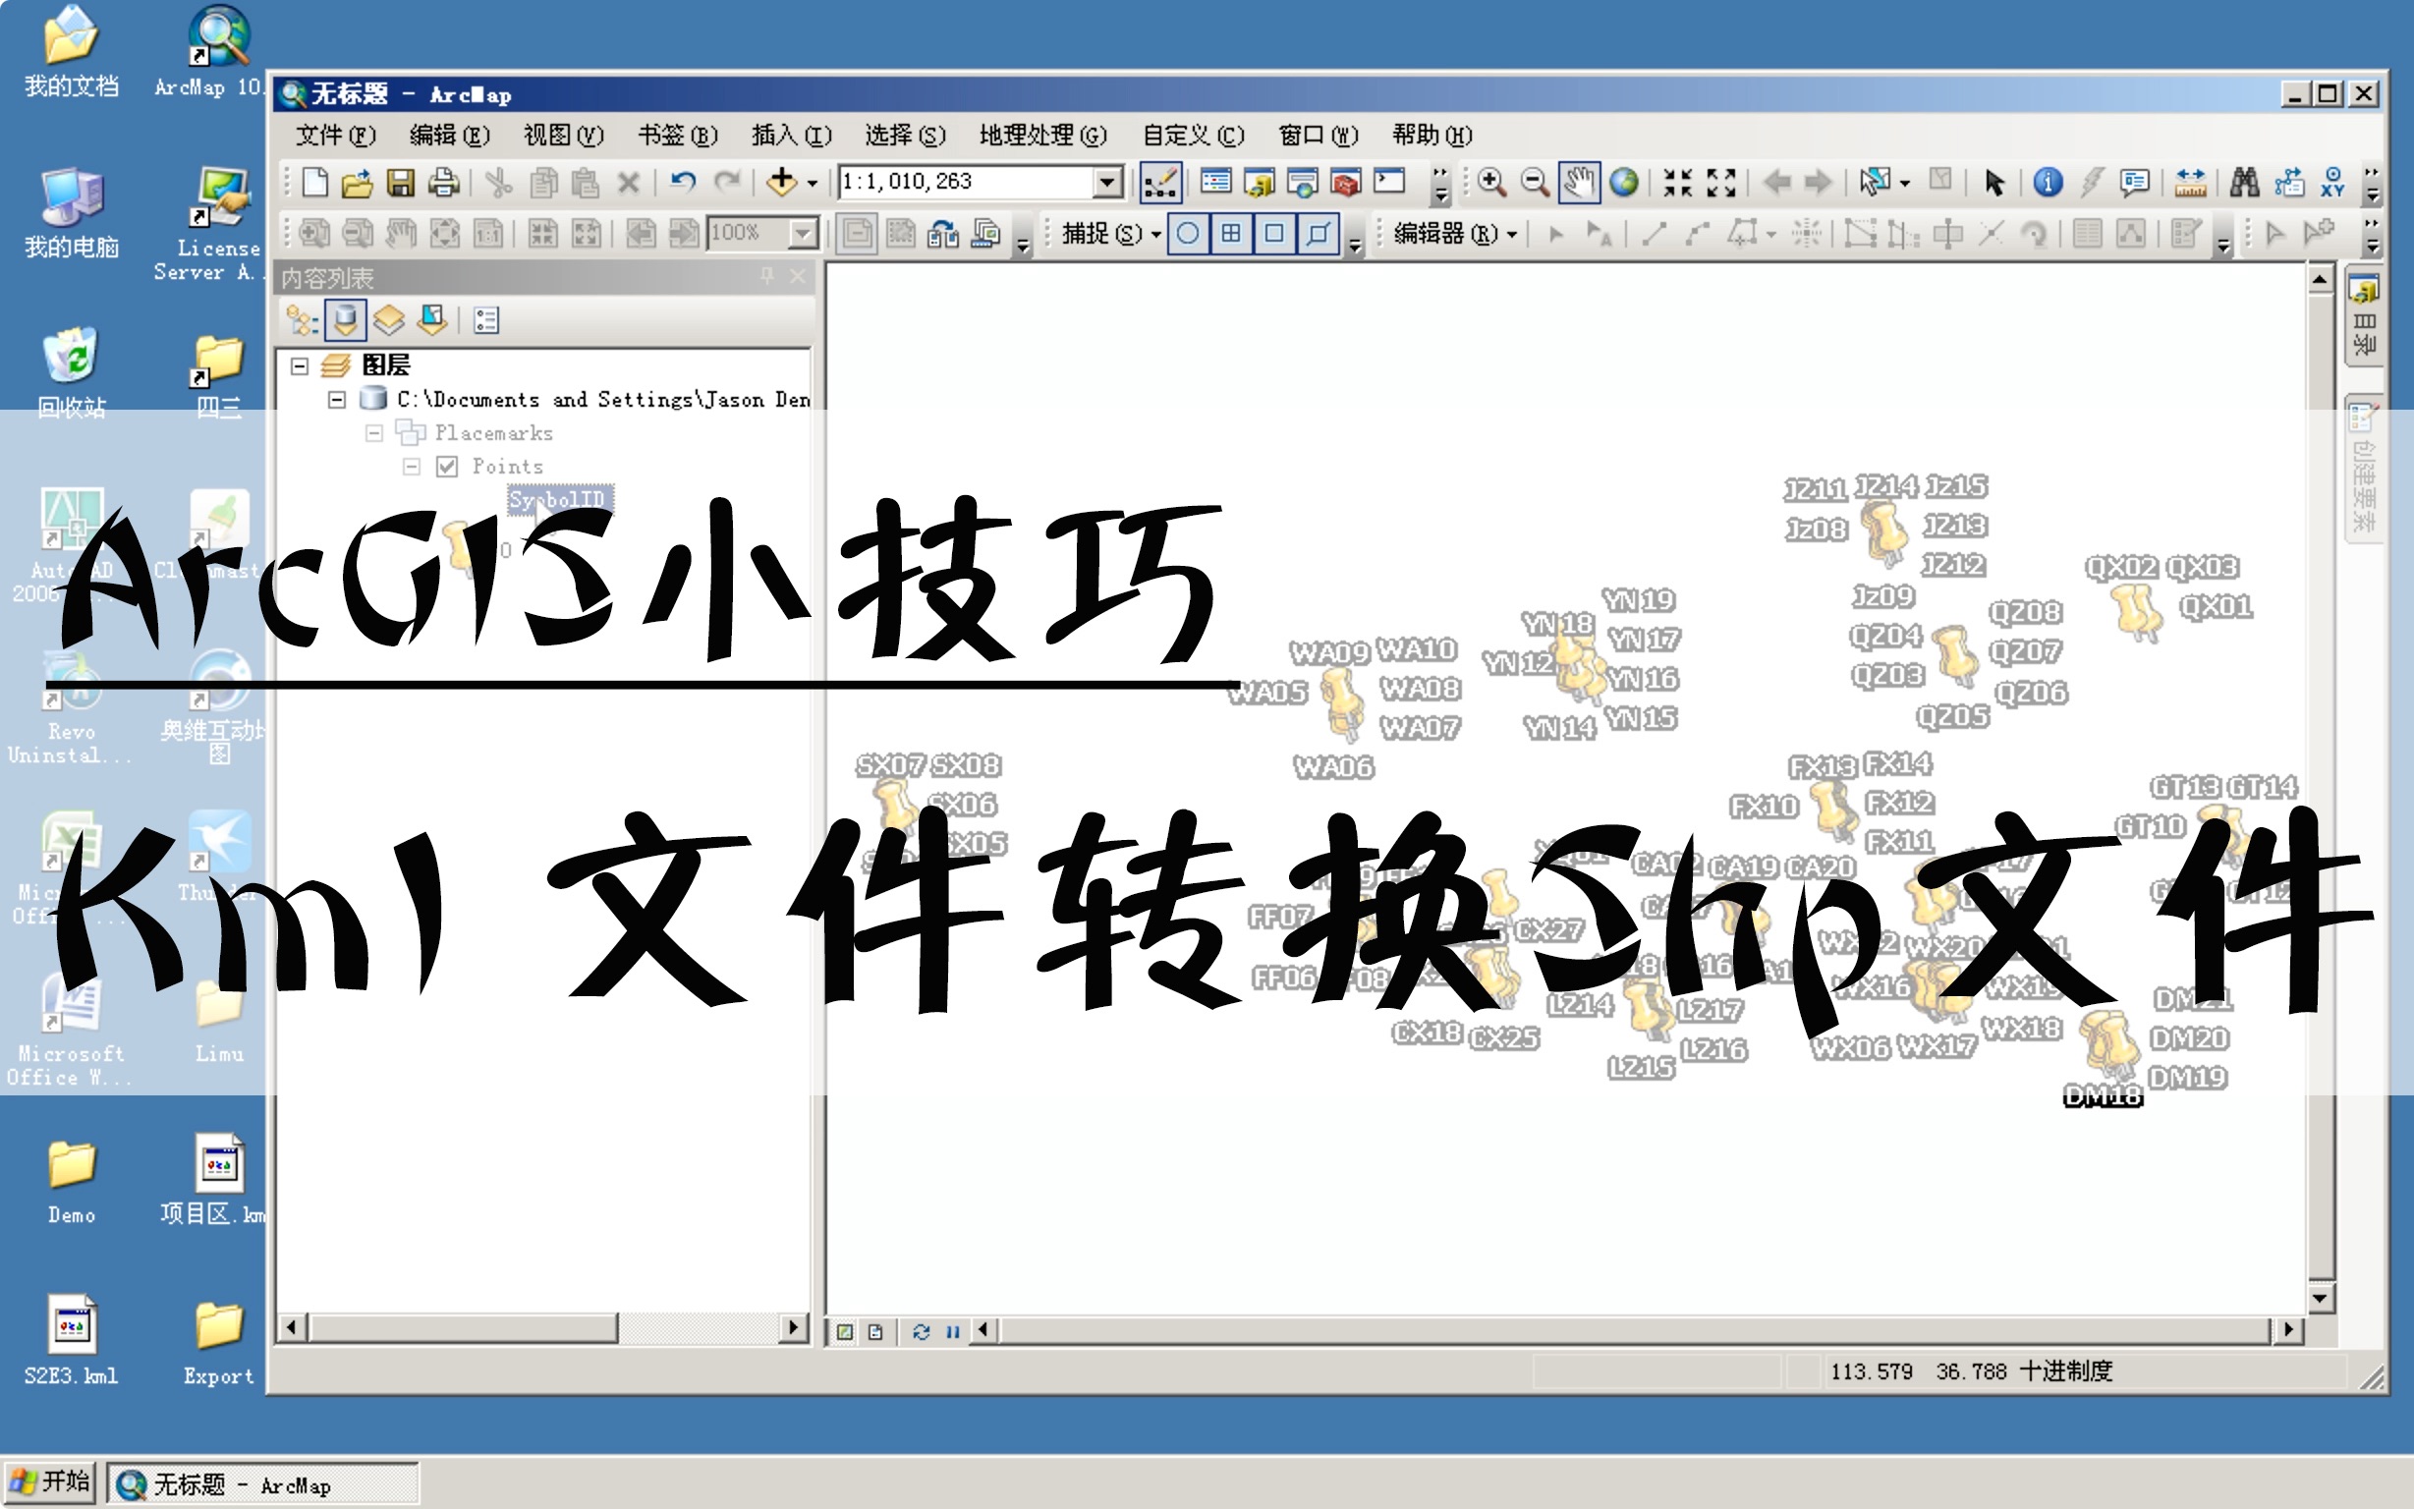Open the Editor Toolbar icon
2414x1509 pixels.
[x=1159, y=182]
